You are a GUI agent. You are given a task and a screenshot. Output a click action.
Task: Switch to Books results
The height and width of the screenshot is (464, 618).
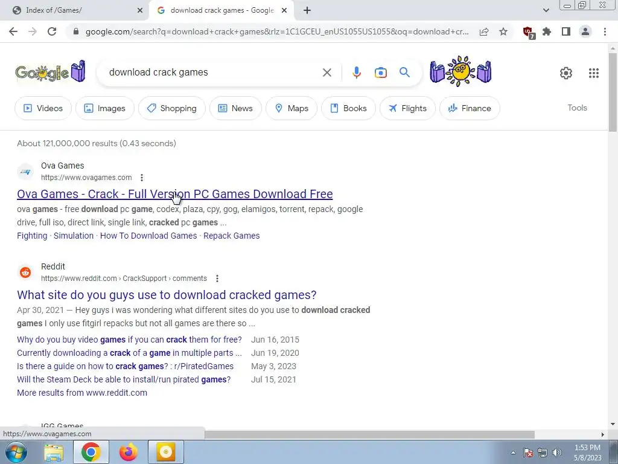[348, 108]
